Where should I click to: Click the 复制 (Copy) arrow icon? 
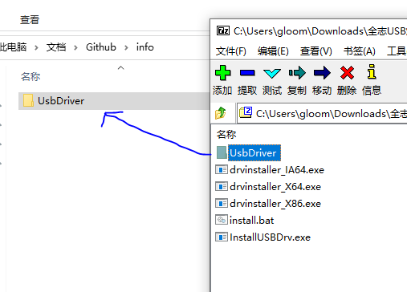(x=297, y=73)
